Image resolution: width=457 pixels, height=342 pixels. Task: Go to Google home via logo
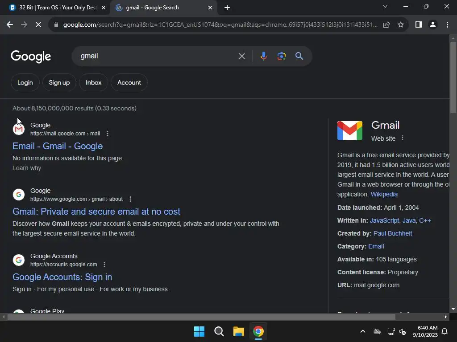pos(31,57)
